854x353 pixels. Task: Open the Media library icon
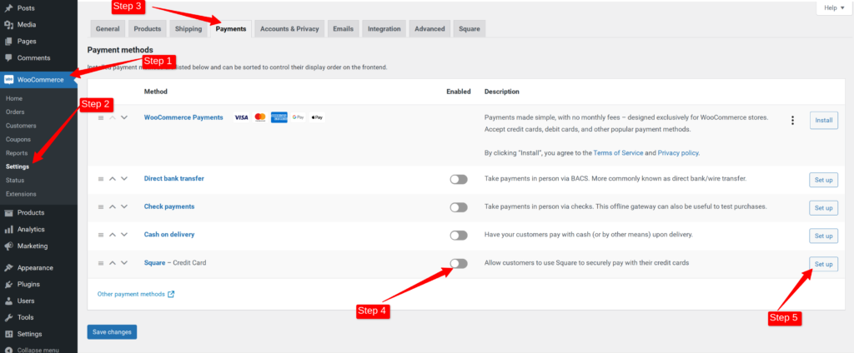pyautogui.click(x=8, y=24)
